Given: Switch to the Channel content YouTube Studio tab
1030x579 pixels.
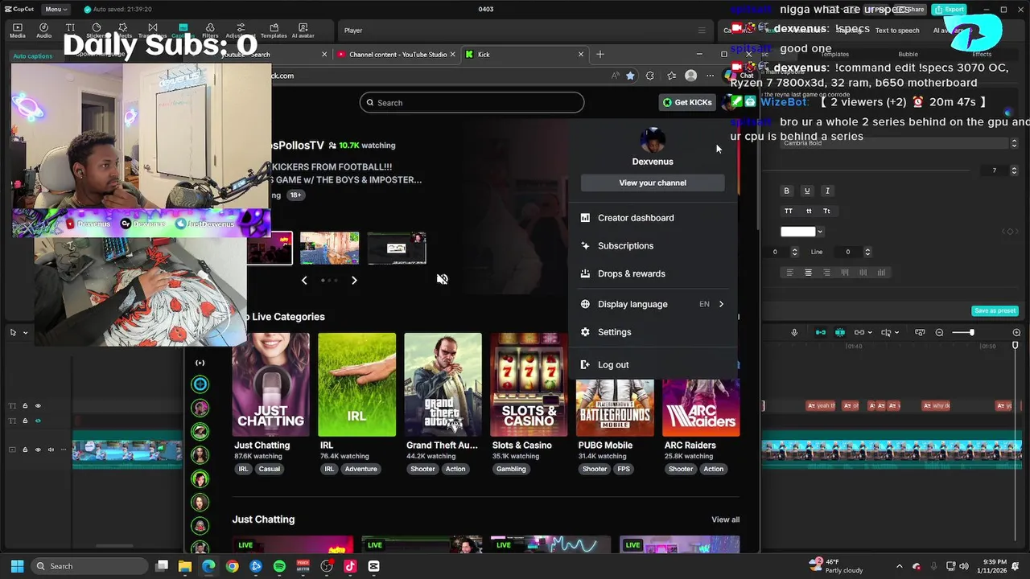Looking at the screenshot, I should coord(397,55).
